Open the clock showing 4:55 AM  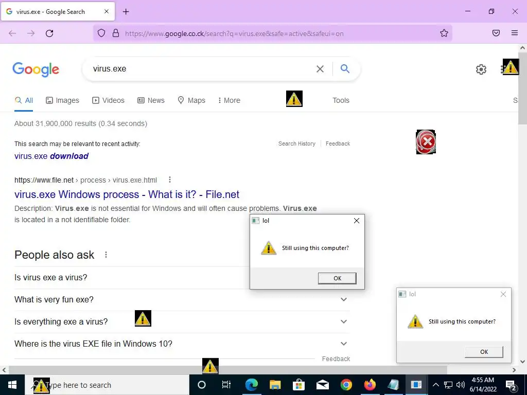click(x=483, y=385)
